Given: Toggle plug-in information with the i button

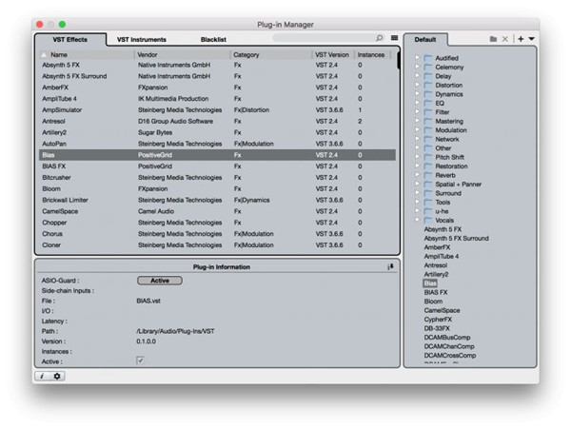Looking at the screenshot, I should [x=42, y=376].
